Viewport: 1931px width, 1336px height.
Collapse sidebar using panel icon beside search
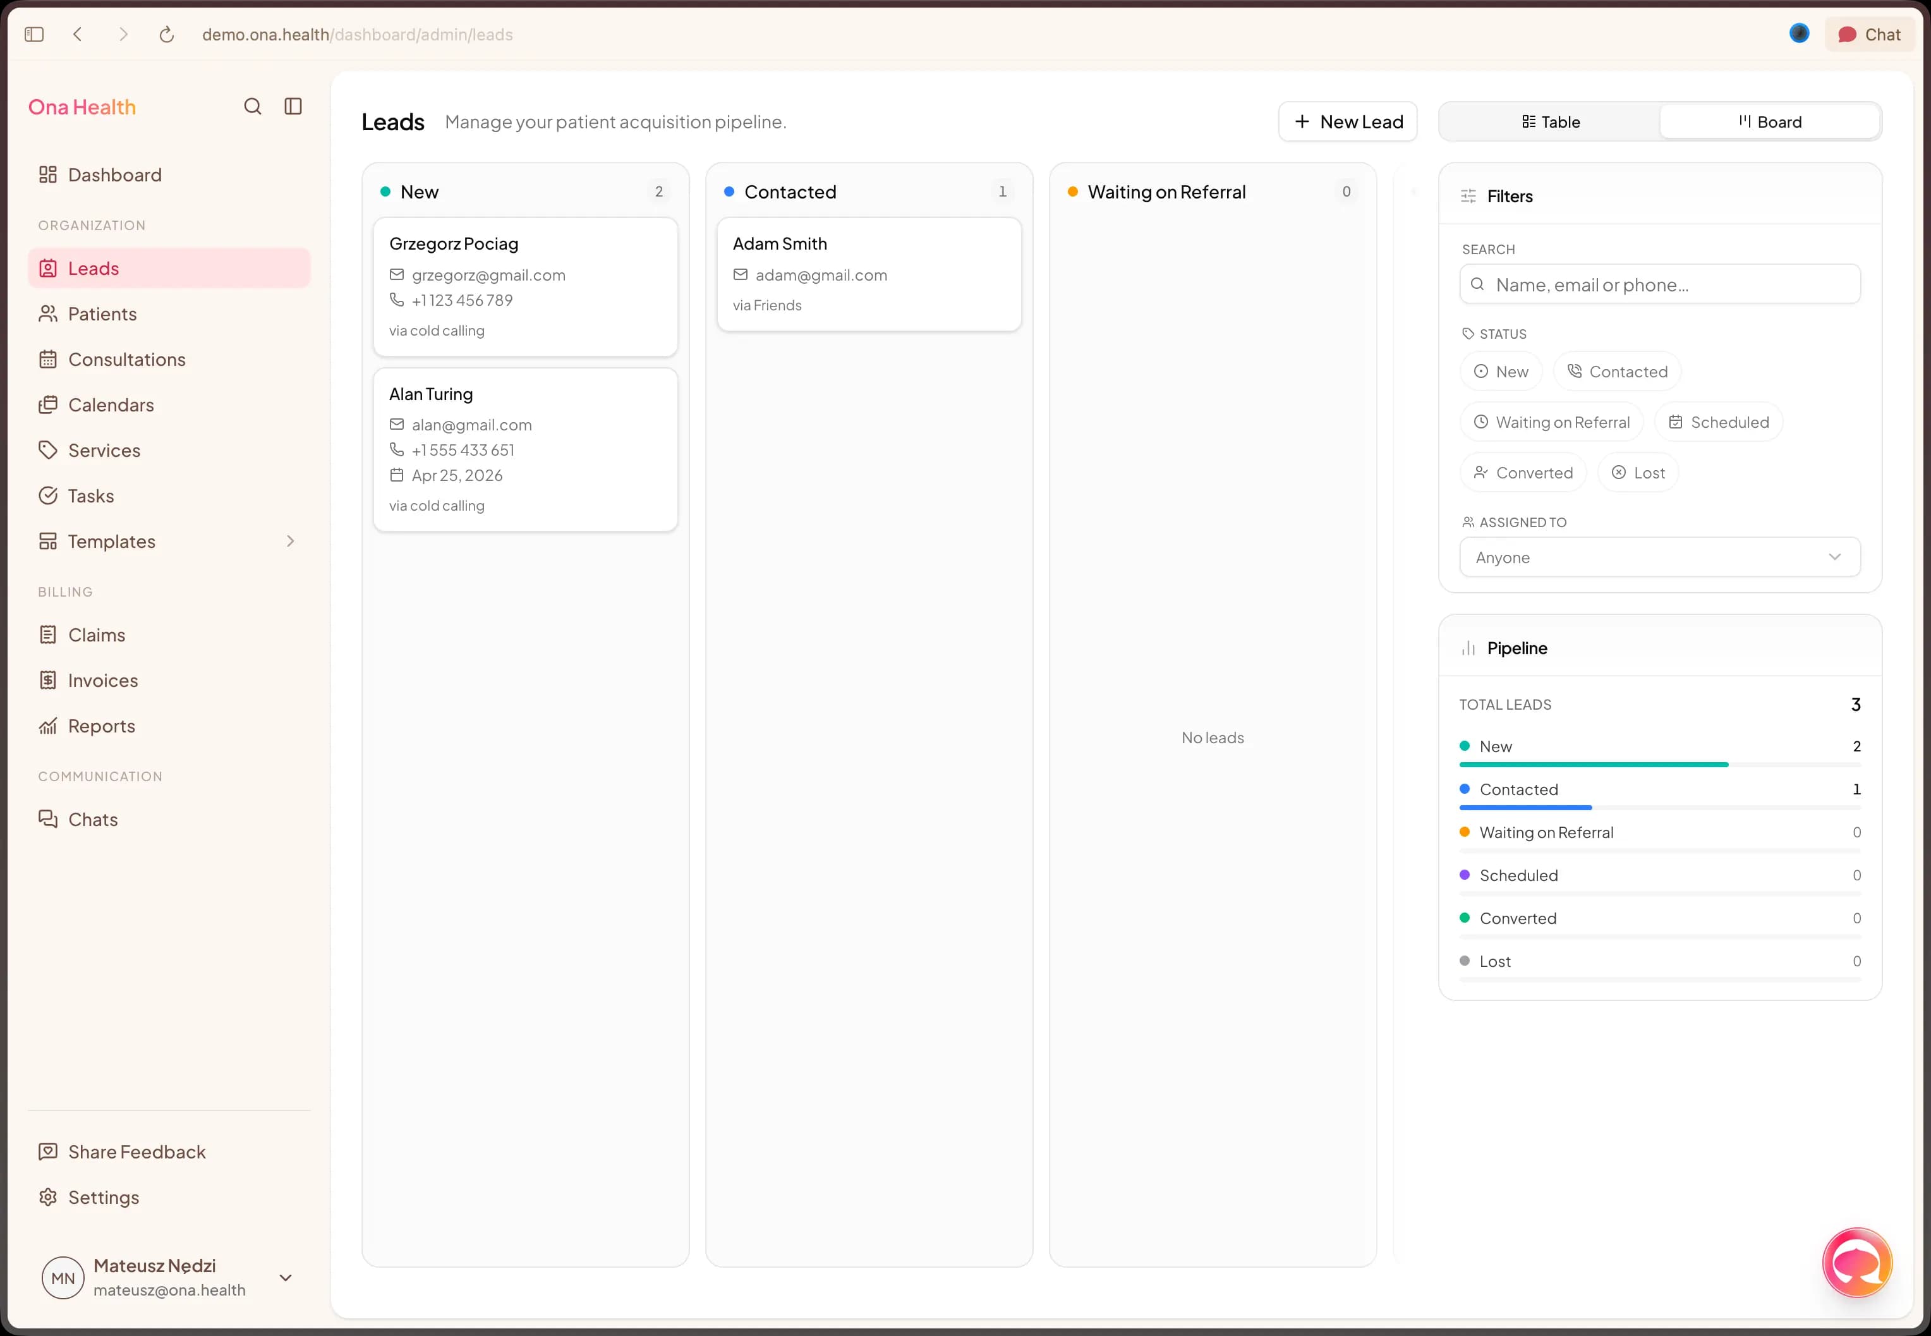tap(293, 106)
